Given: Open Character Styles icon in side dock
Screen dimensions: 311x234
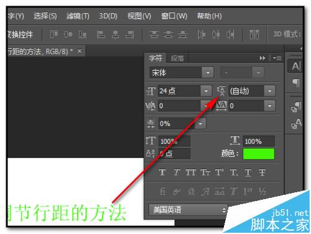Looking at the screenshot, I should [296, 124].
